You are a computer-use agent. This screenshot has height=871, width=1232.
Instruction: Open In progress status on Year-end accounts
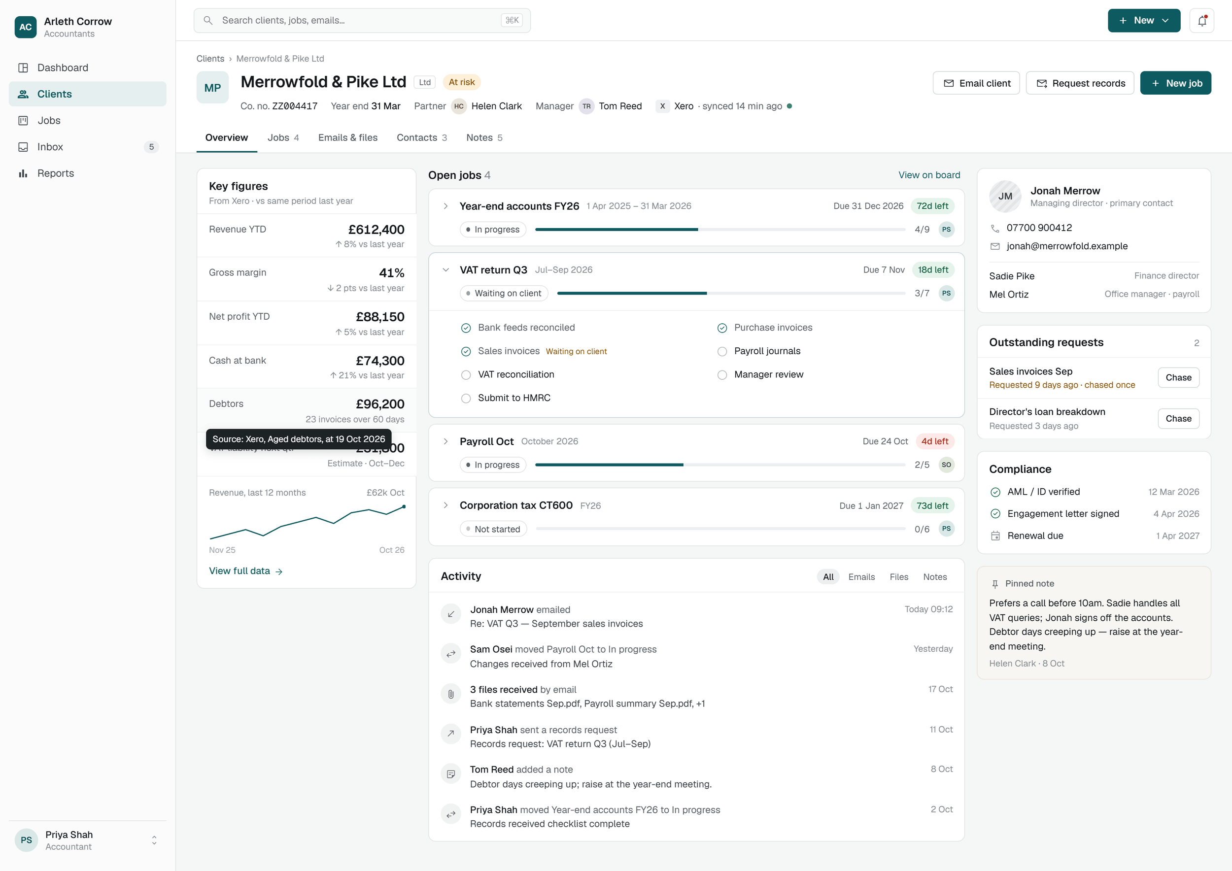[493, 230]
